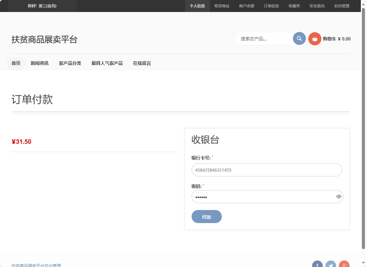This screenshot has width=366, height=267.
Task: Open the shopping cart icon
Action: [314, 38]
